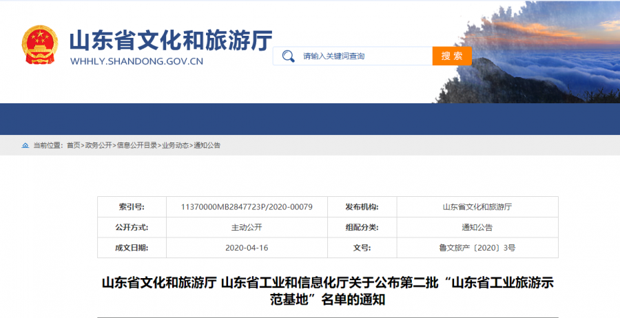The image size is (620, 318).
Task: Click the 组配分类 label cell
Action: click(362, 228)
